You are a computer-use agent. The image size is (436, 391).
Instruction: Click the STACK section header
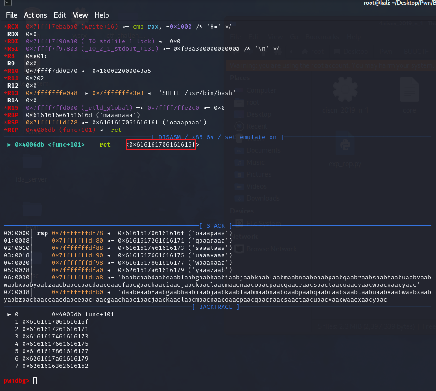pyautogui.click(x=216, y=226)
